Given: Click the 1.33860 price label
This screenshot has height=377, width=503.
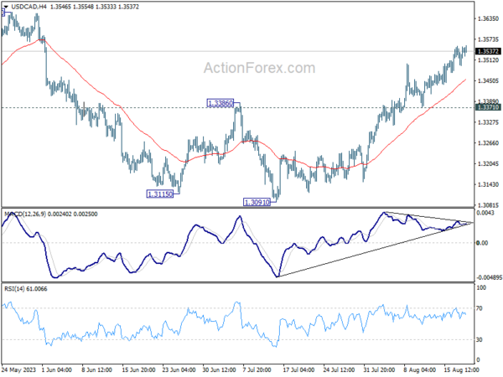Looking at the screenshot, I should click(x=220, y=103).
